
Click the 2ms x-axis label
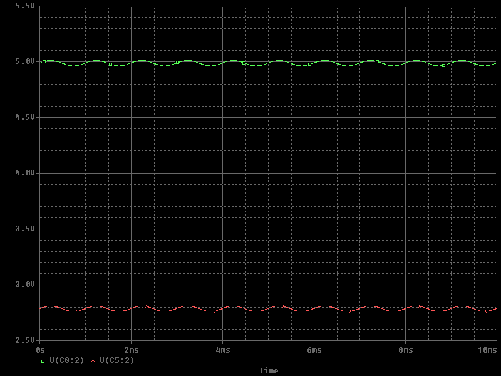click(x=132, y=350)
